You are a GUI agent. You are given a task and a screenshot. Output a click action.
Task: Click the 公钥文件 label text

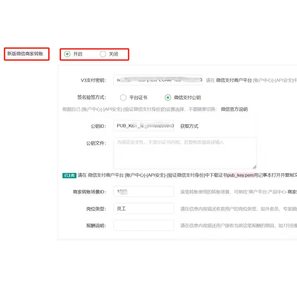click(x=96, y=143)
